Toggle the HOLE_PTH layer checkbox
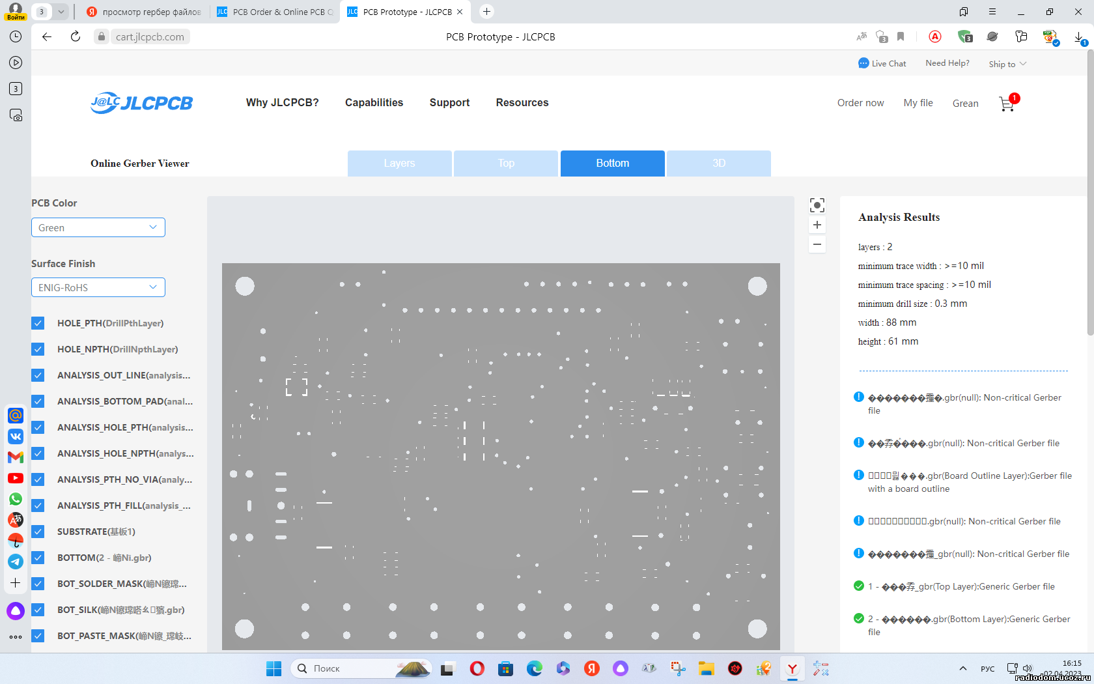Image resolution: width=1094 pixels, height=684 pixels. tap(38, 323)
